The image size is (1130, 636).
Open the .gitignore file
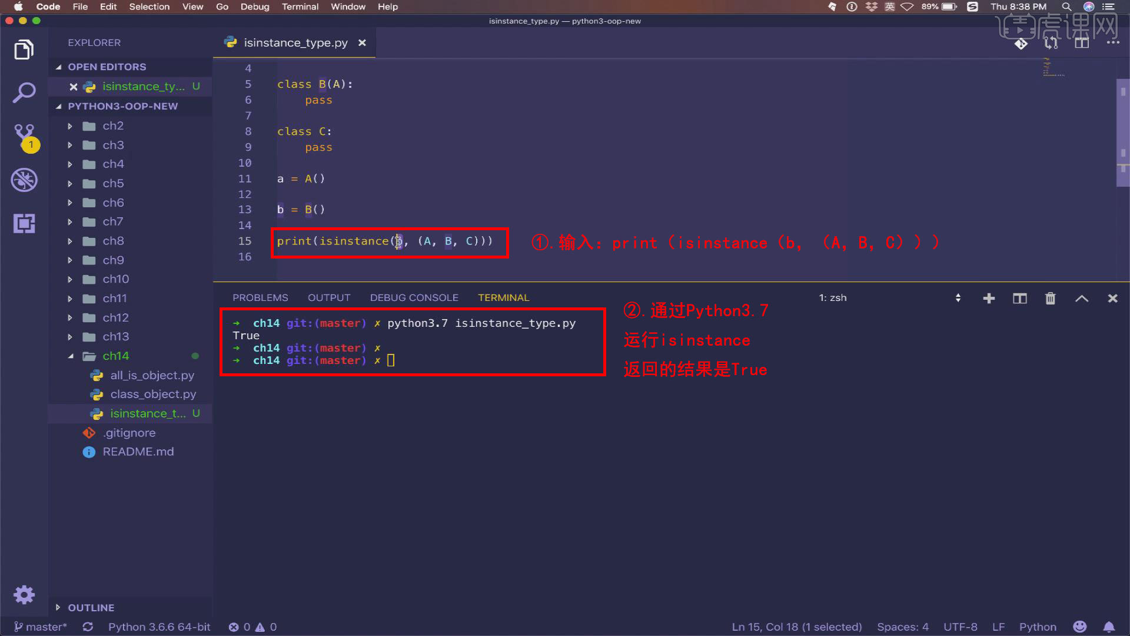point(129,433)
